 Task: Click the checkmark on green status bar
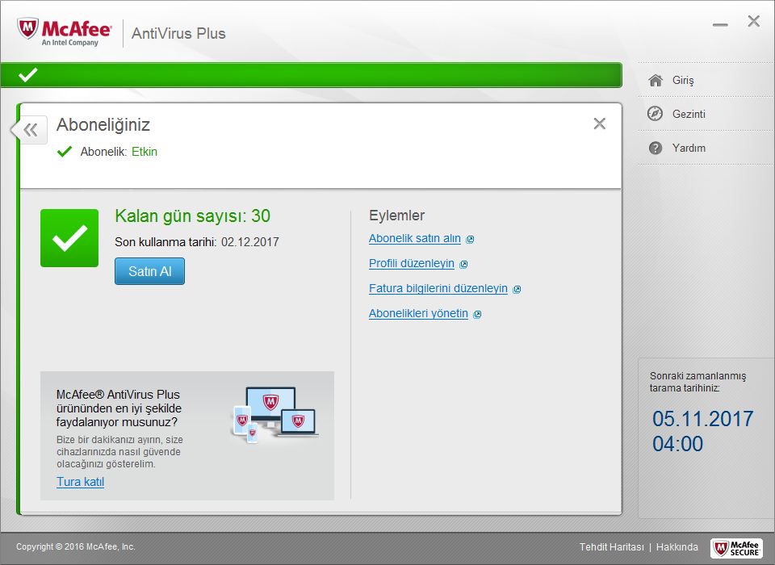point(28,75)
